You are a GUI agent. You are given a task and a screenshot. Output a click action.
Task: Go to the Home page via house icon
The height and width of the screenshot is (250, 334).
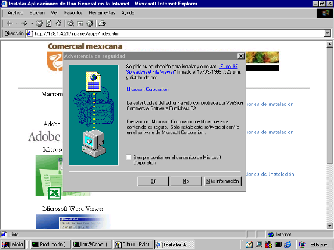pyautogui.click(x=58, y=23)
